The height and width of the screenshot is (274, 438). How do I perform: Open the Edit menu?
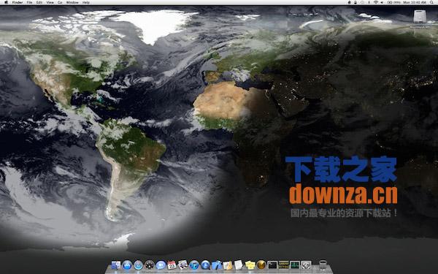(39, 2)
